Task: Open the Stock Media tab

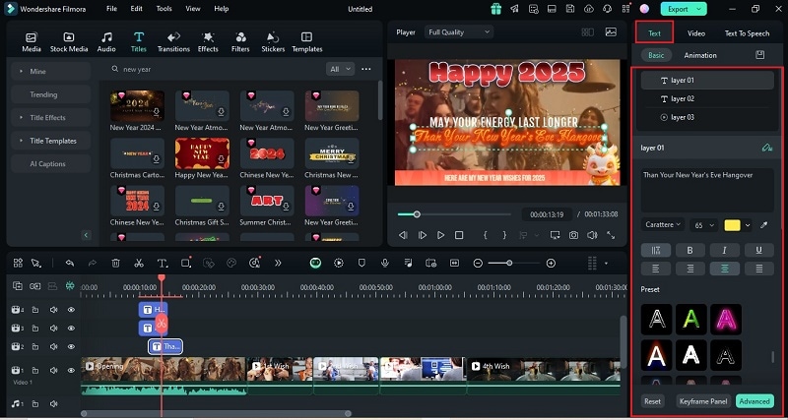Action: [69, 42]
